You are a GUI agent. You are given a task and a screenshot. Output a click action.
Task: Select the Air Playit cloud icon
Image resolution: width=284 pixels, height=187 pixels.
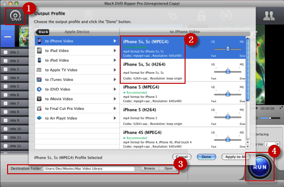pyautogui.click(x=39, y=118)
